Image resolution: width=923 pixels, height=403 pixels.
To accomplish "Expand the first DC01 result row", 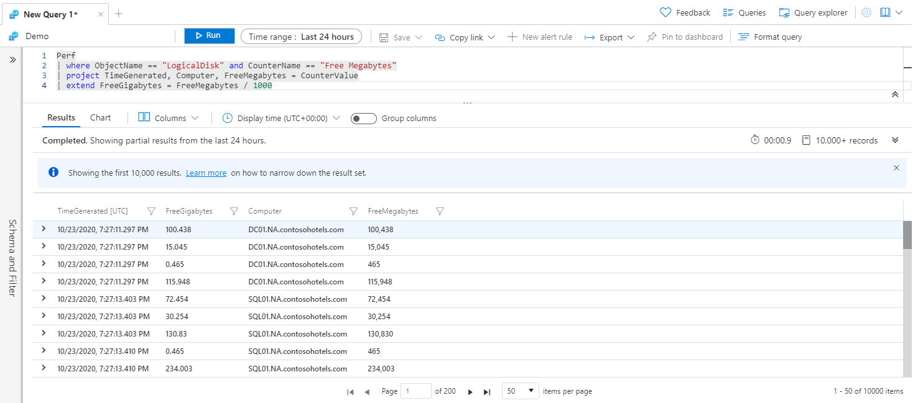I will 44,229.
